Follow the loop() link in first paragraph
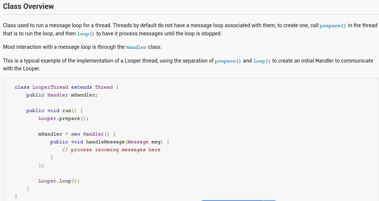 tap(86, 34)
